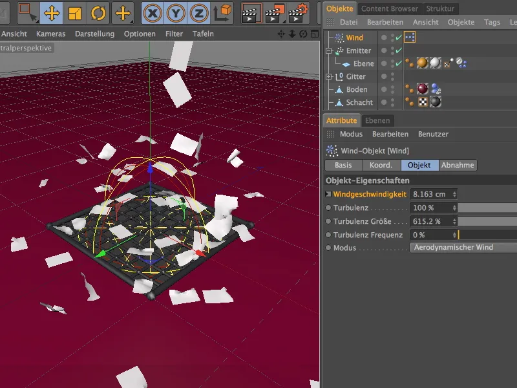Click the viewport rotate camera icon
Image resolution: width=517 pixels, height=388 pixels.
point(303,34)
